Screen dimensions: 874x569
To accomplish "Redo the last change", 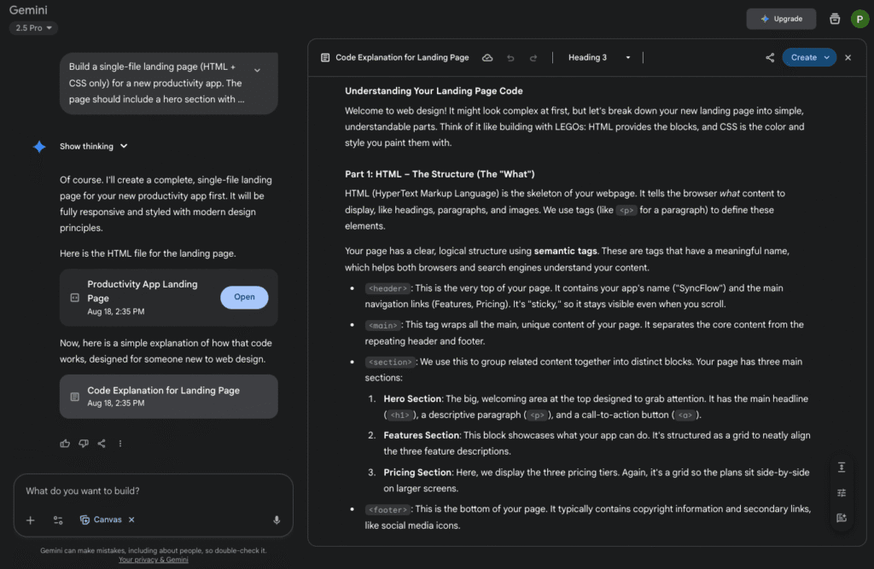I will click(532, 57).
